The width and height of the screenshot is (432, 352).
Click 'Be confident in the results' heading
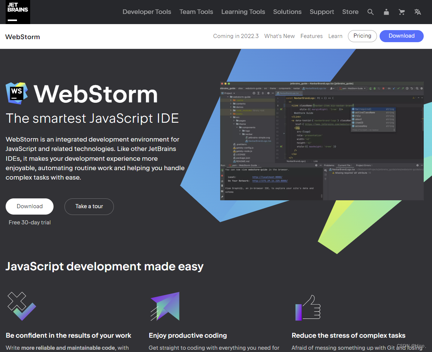pos(68,335)
